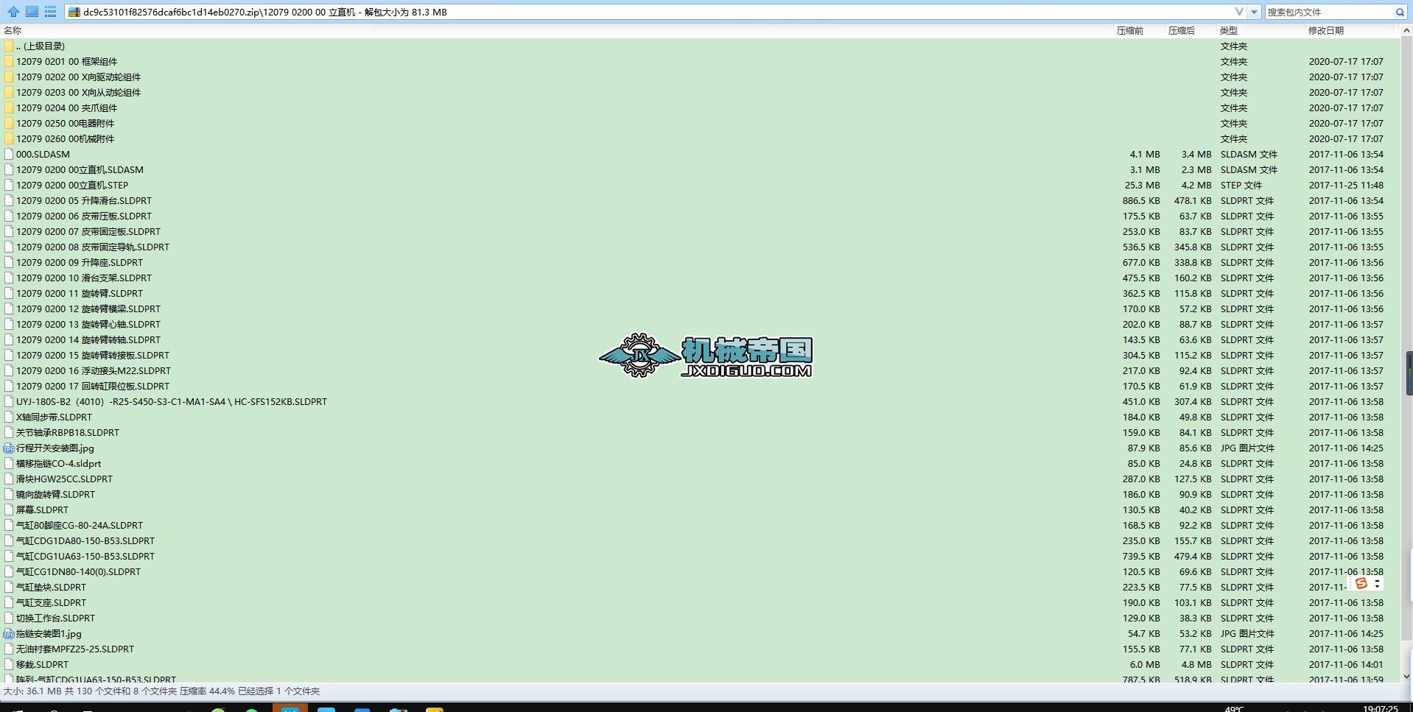
Task: Click the zip archive icon in the address bar
Action: click(73, 12)
